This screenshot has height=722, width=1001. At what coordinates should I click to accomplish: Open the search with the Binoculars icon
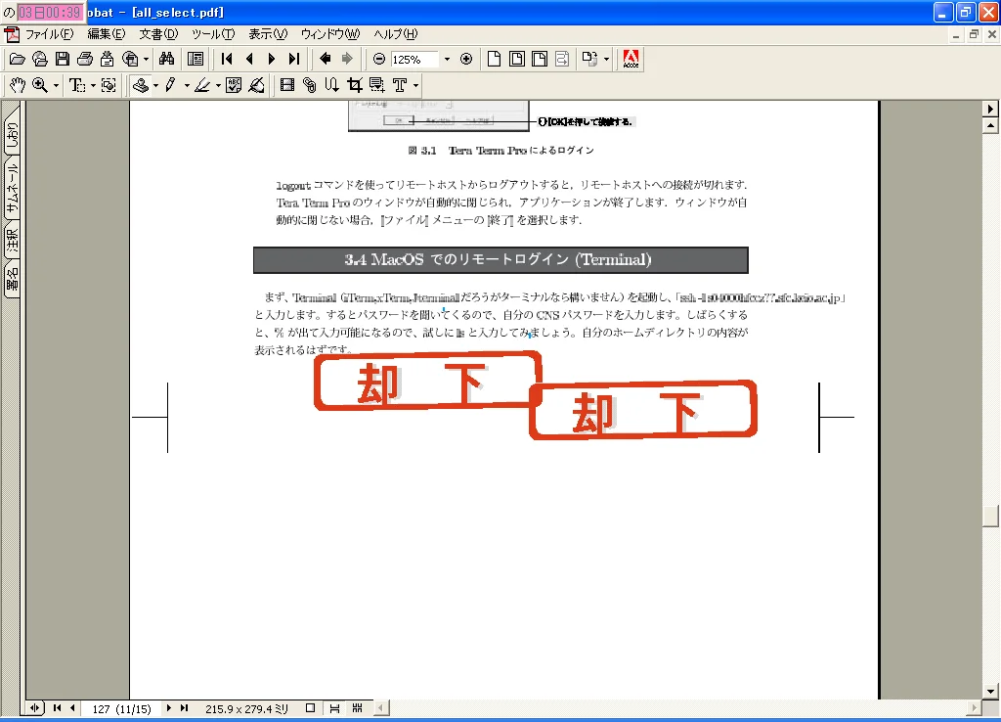click(167, 59)
